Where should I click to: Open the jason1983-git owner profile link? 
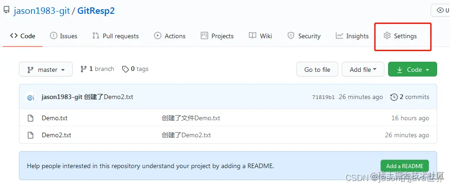pyautogui.click(x=42, y=11)
